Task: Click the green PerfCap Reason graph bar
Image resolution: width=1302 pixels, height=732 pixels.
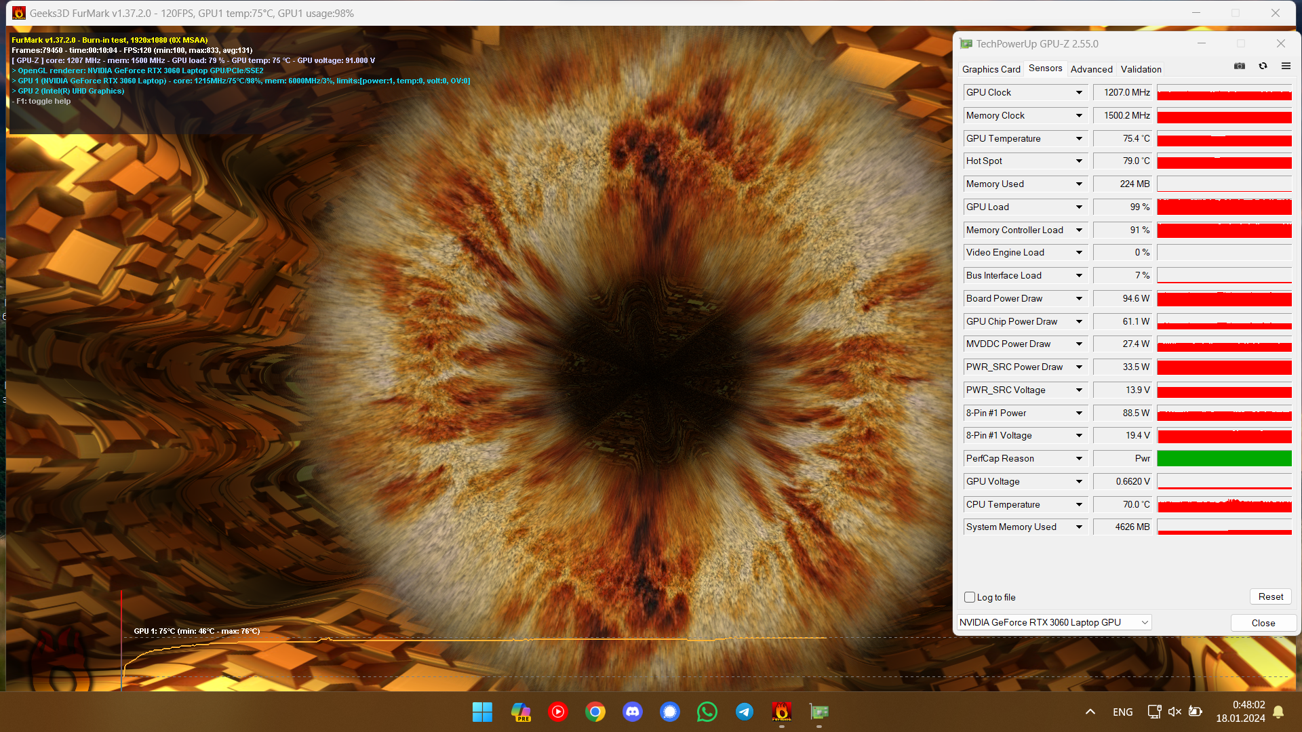Action: 1224,459
